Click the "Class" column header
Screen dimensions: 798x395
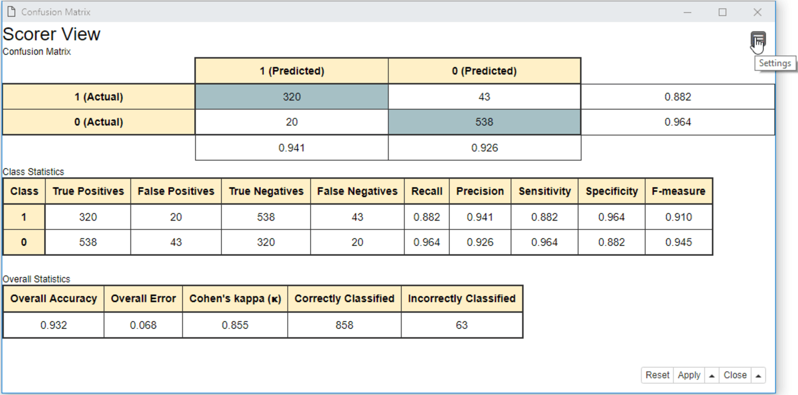[x=24, y=191]
